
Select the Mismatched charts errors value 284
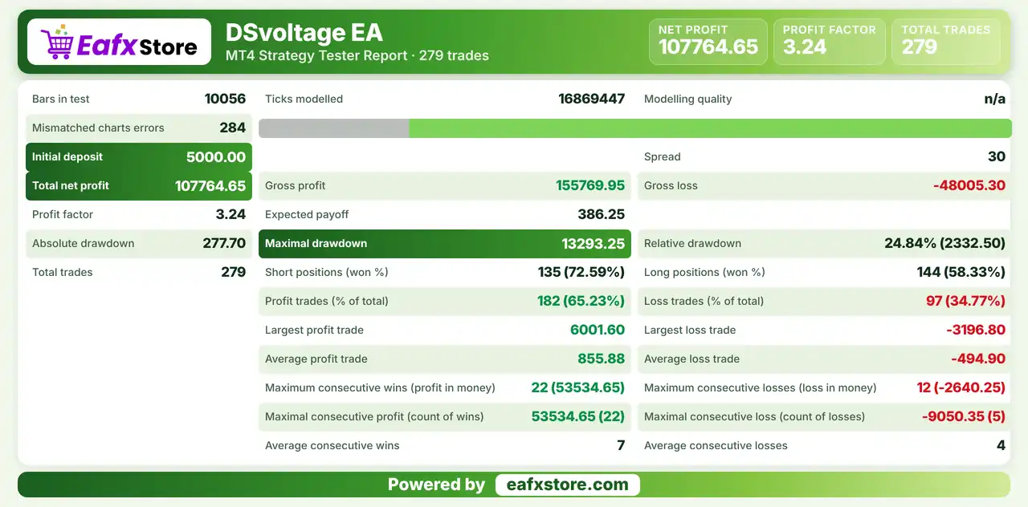point(232,128)
